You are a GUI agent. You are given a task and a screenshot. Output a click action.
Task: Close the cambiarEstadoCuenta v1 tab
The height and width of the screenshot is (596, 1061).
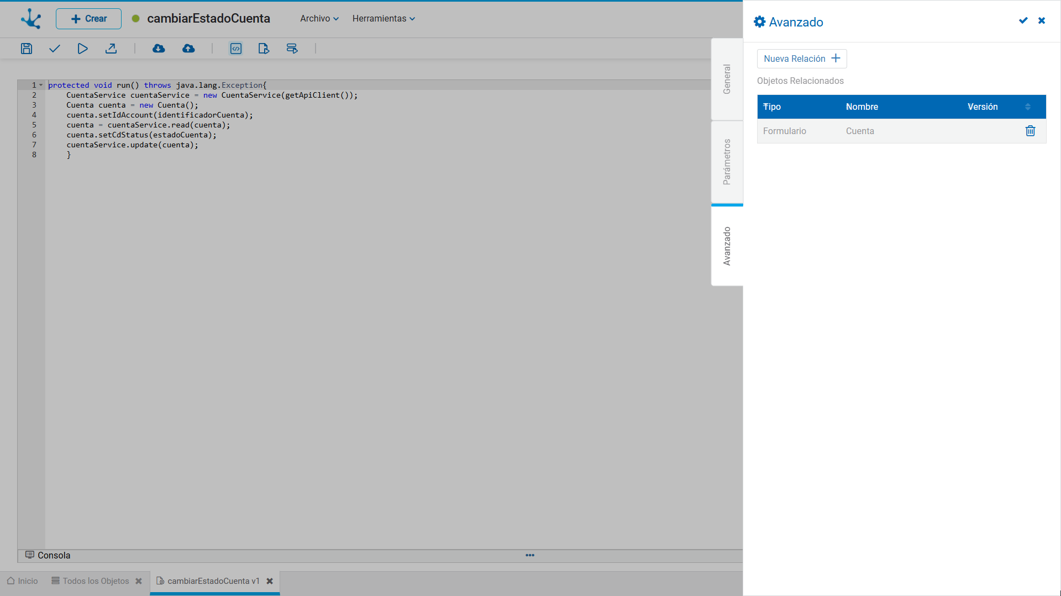pos(270,581)
